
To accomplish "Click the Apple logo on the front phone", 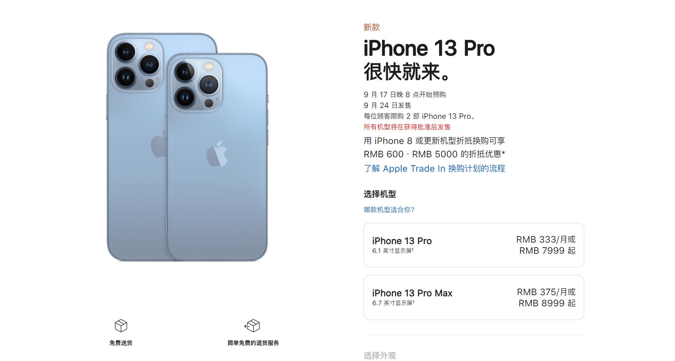I will point(217,154).
